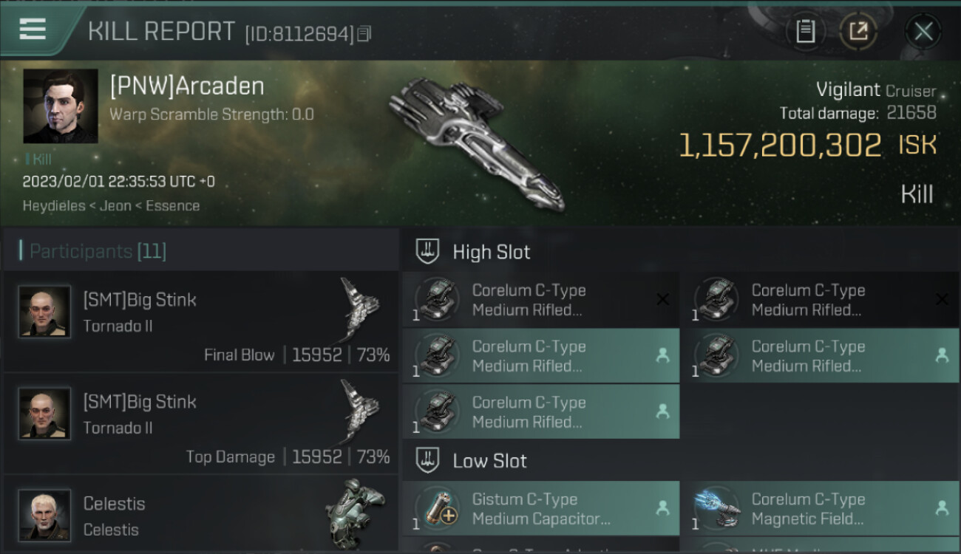Click the X mark on second Rifled module

coord(942,299)
